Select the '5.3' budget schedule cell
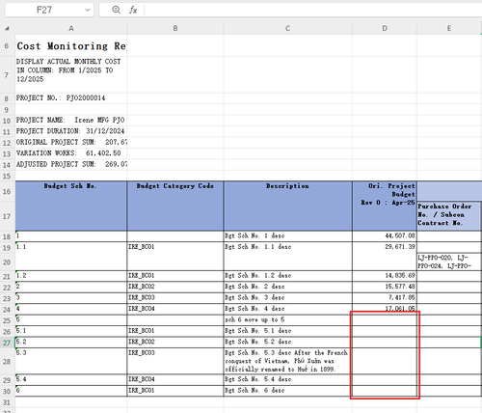482x413 pixels. (x=71, y=361)
